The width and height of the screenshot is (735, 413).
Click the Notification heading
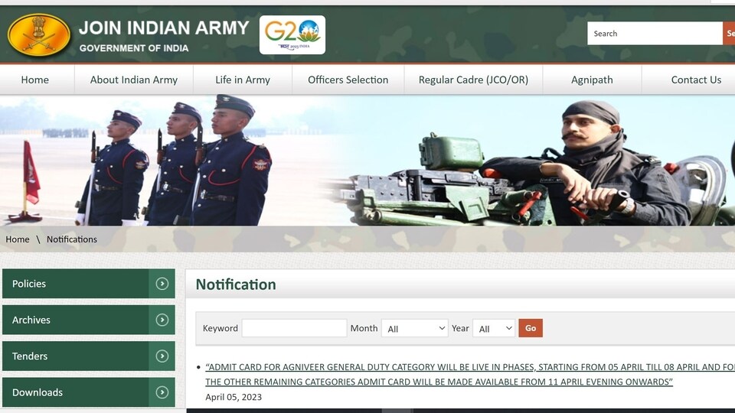[x=236, y=285]
